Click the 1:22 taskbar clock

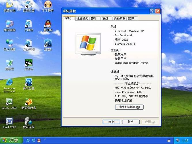click(x=185, y=141)
